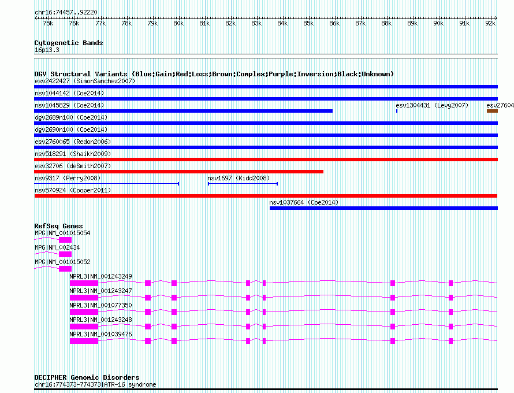514x393 pixels.
Task: Click the esv2422427 (SimonSanchez2007) blue gain bar
Action: click(266, 87)
